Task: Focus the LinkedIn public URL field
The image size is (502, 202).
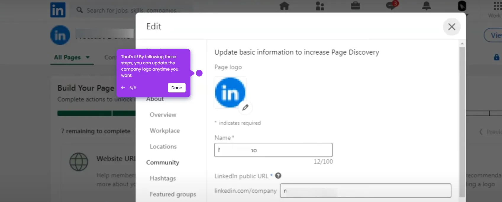Action: (366, 190)
